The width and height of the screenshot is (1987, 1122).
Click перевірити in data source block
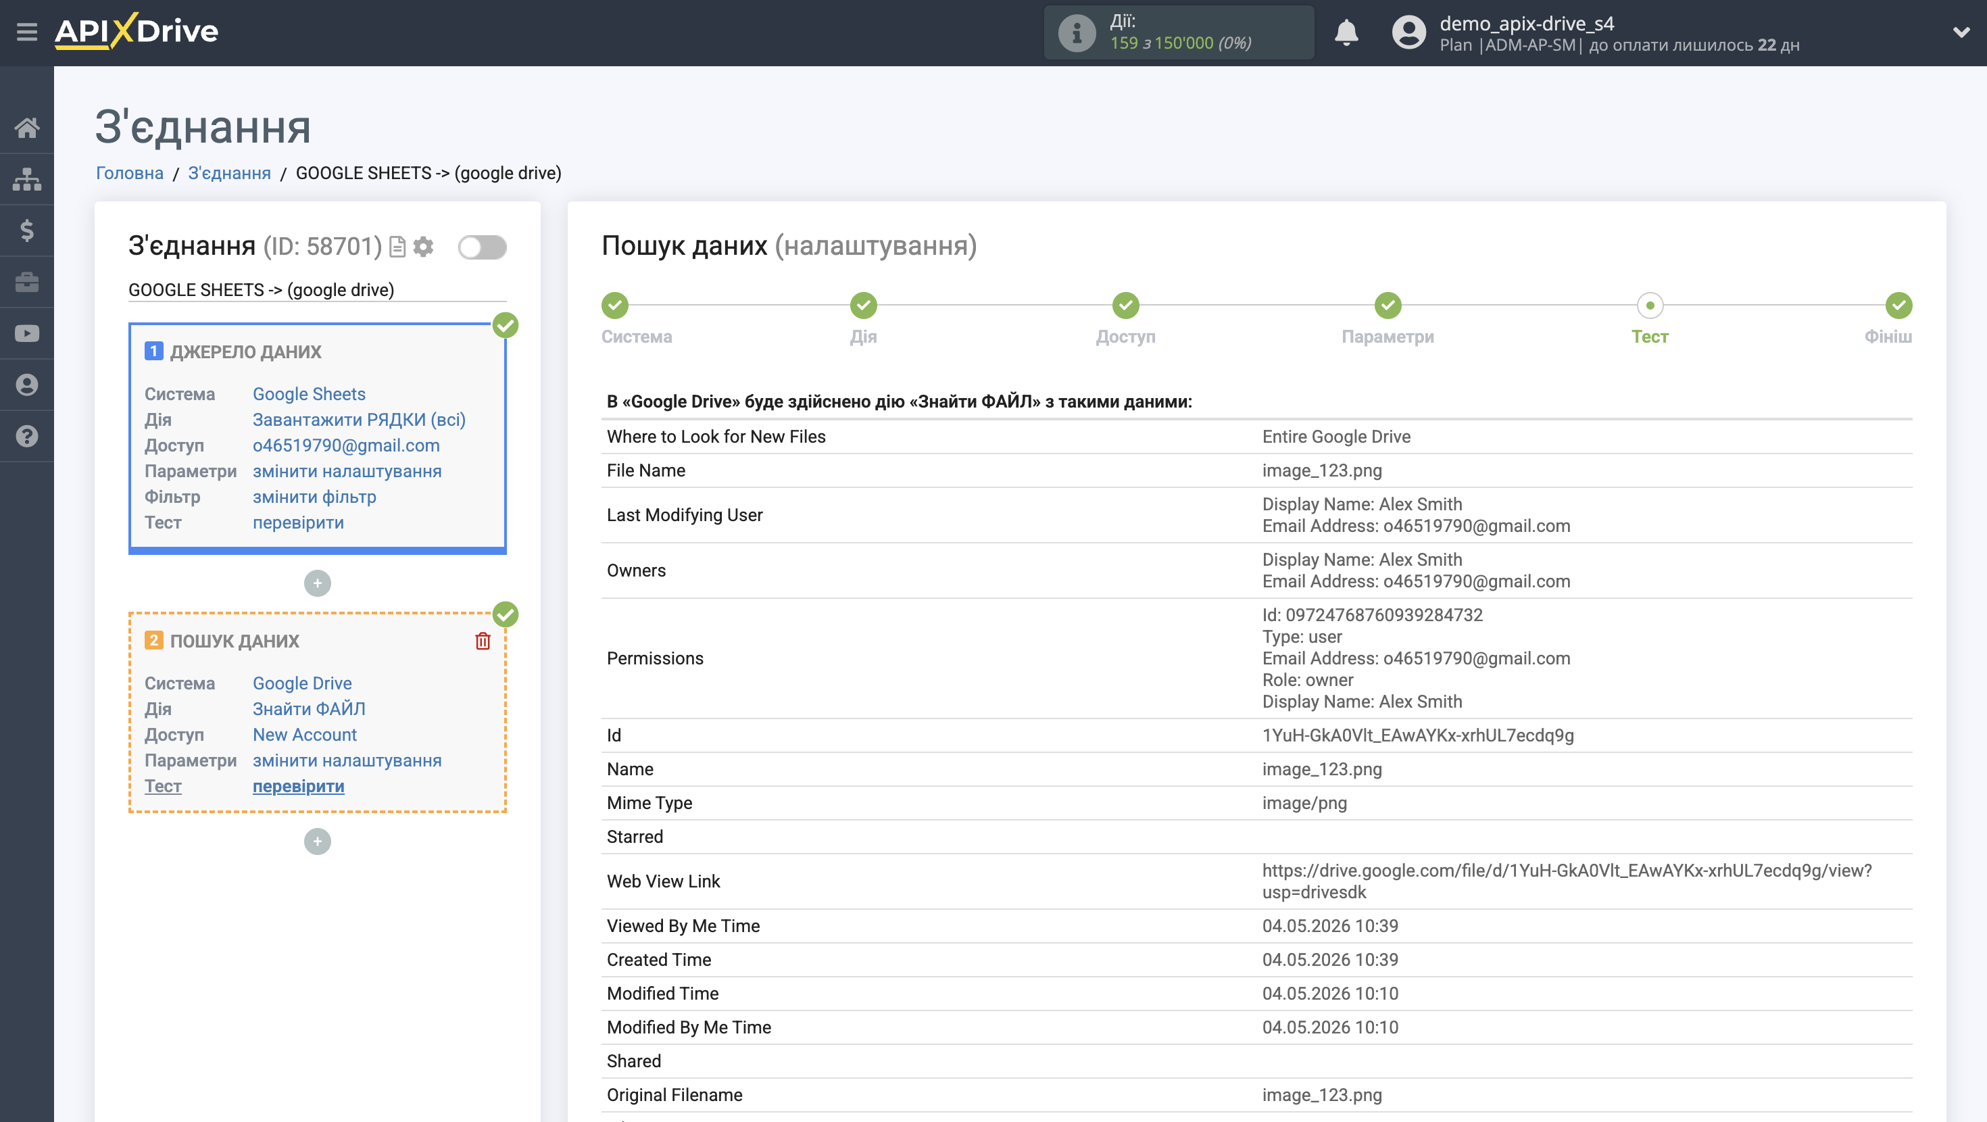(298, 522)
